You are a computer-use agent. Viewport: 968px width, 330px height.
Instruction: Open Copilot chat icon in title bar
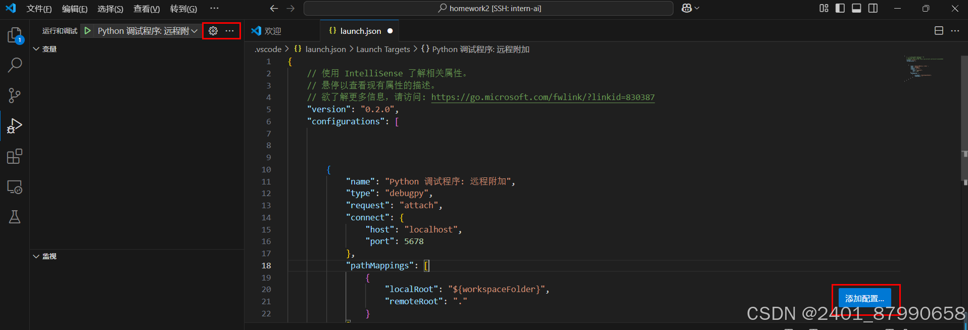point(687,8)
